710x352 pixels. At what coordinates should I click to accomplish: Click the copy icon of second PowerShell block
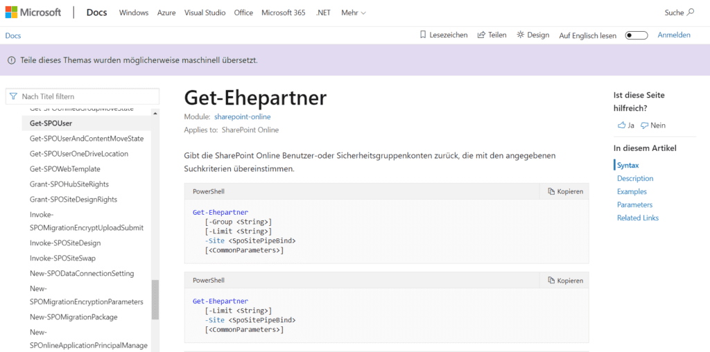coord(551,281)
